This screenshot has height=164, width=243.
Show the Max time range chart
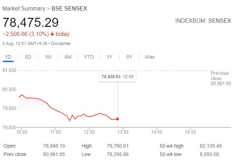pyautogui.click(x=150, y=57)
